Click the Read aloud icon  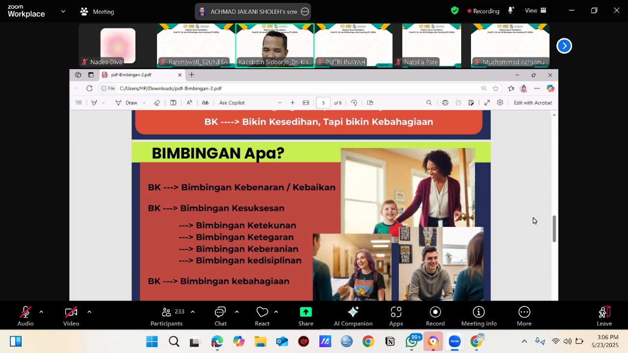click(x=189, y=102)
